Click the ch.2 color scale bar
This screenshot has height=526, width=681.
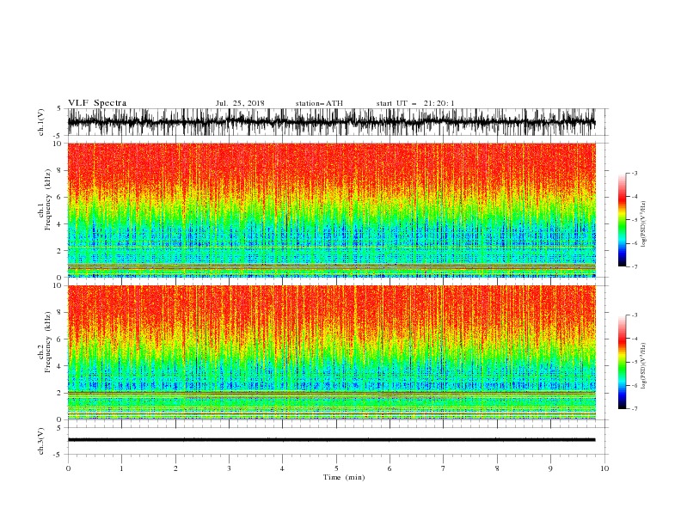(622, 362)
